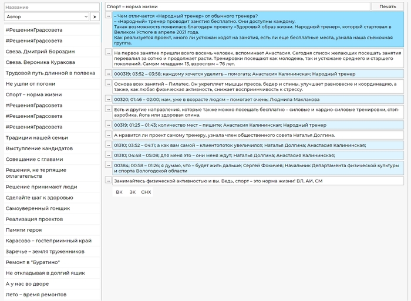Select 'Трудовой путь длинной в полвека'
The height and width of the screenshot is (301, 411).
click(52, 73)
